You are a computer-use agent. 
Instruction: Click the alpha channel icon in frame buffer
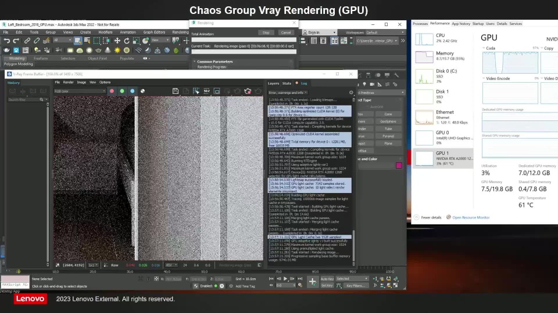pyautogui.click(x=143, y=91)
